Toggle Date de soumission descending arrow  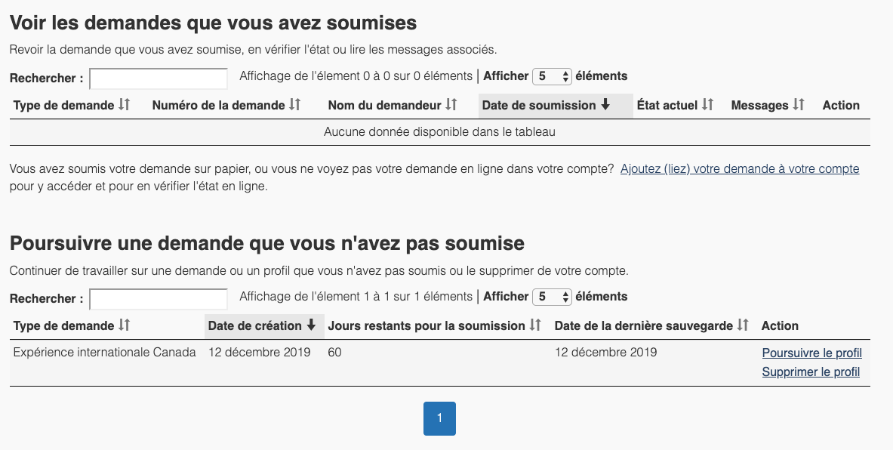click(x=605, y=105)
